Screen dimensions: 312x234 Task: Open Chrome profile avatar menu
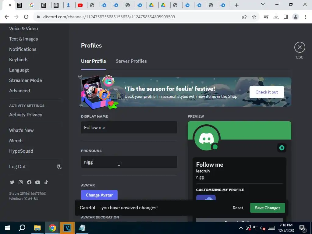tap(296, 17)
